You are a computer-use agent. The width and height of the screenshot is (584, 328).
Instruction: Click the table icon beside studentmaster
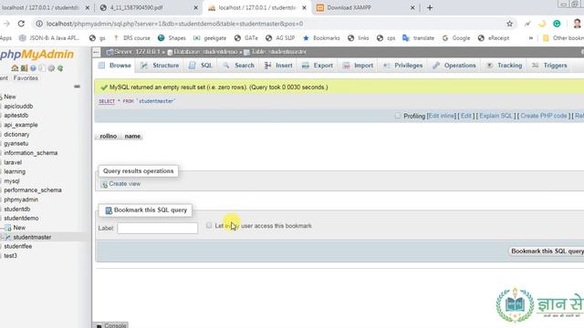(x=7, y=237)
